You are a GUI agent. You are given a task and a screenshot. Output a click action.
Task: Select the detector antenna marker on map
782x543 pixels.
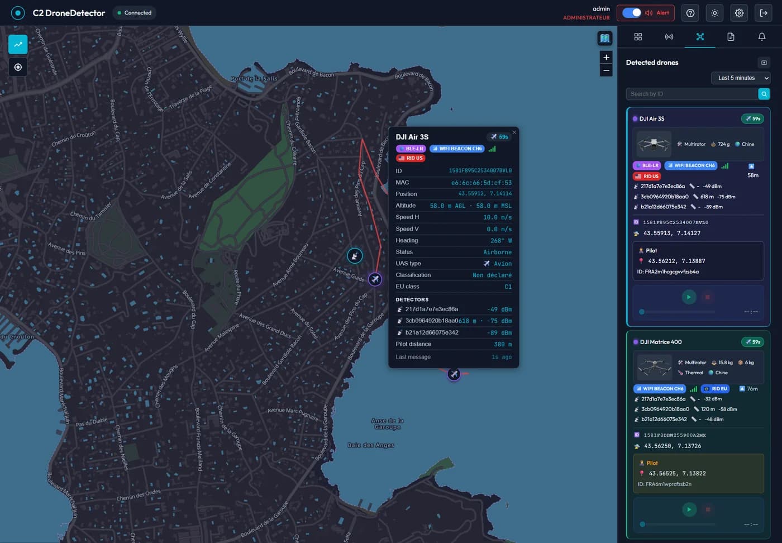click(355, 256)
